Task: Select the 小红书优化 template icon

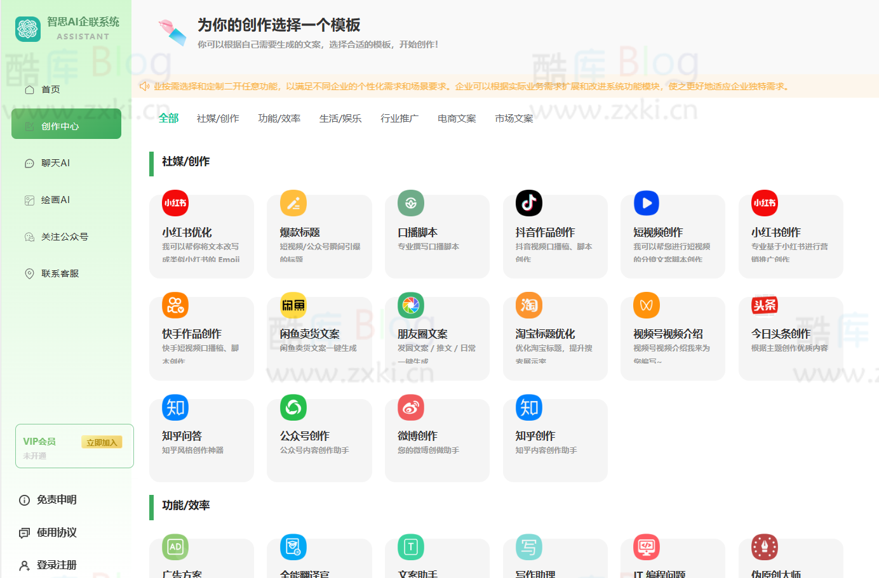Action: [175, 203]
